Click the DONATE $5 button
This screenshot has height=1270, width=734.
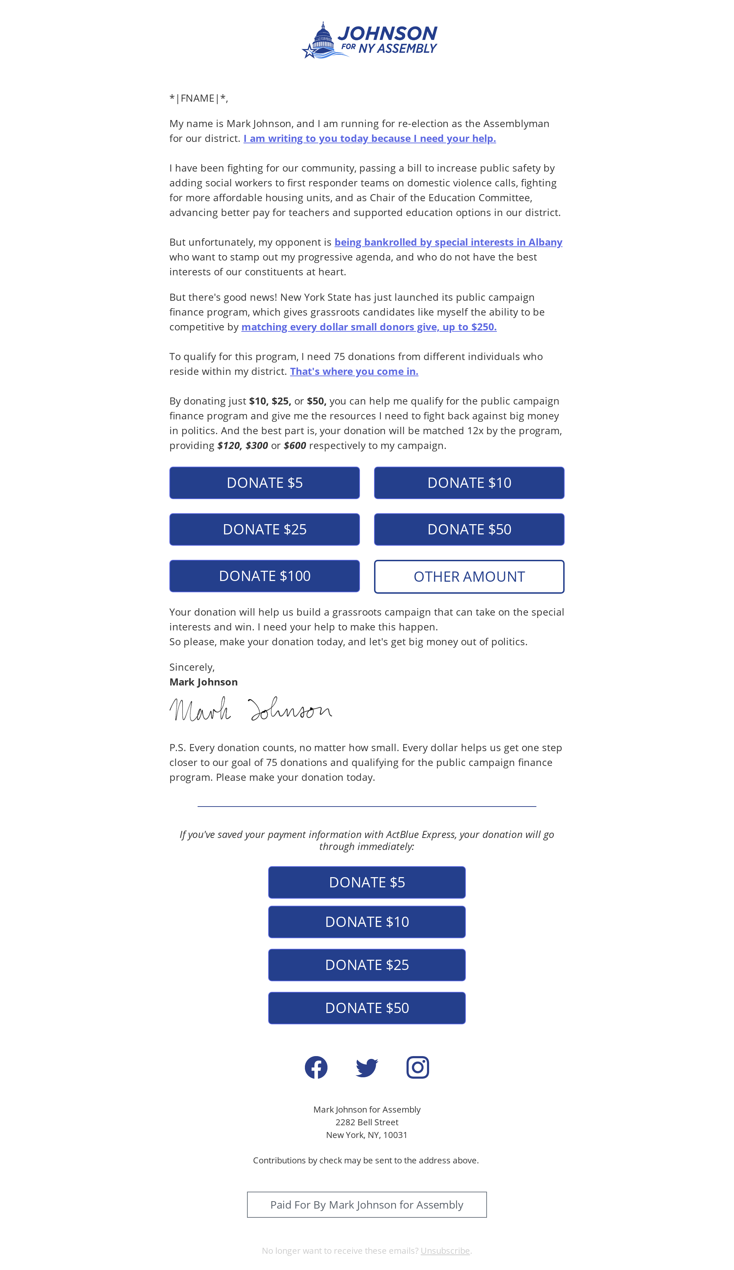tap(264, 481)
